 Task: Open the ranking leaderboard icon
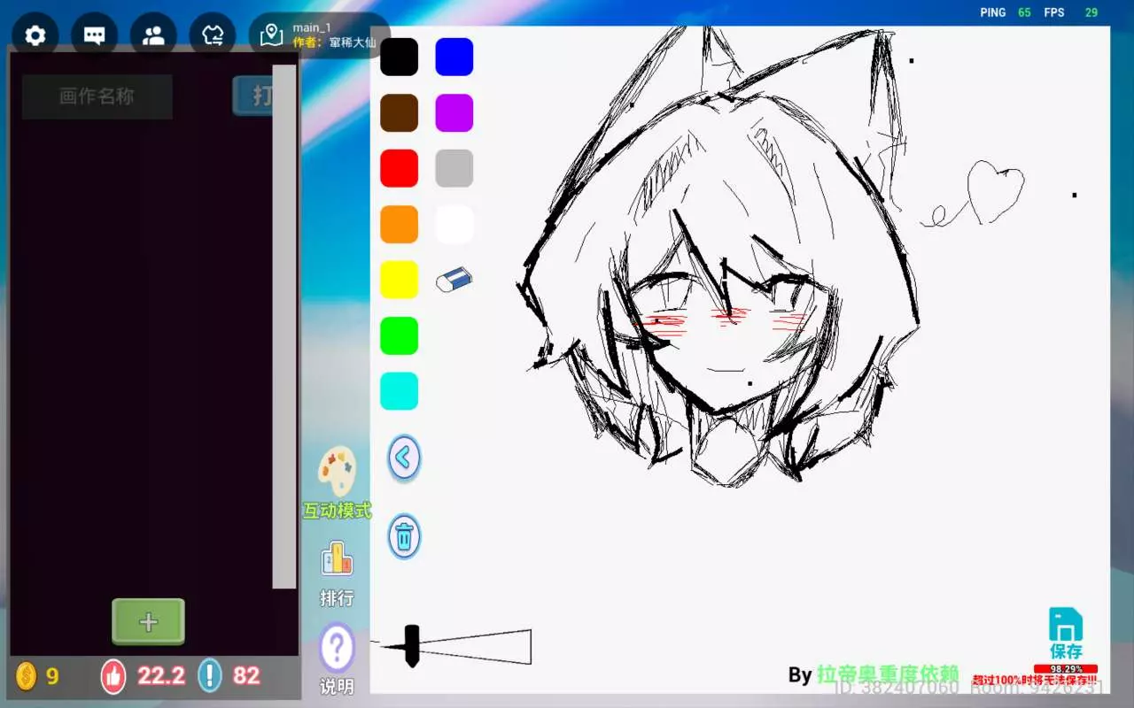337,558
